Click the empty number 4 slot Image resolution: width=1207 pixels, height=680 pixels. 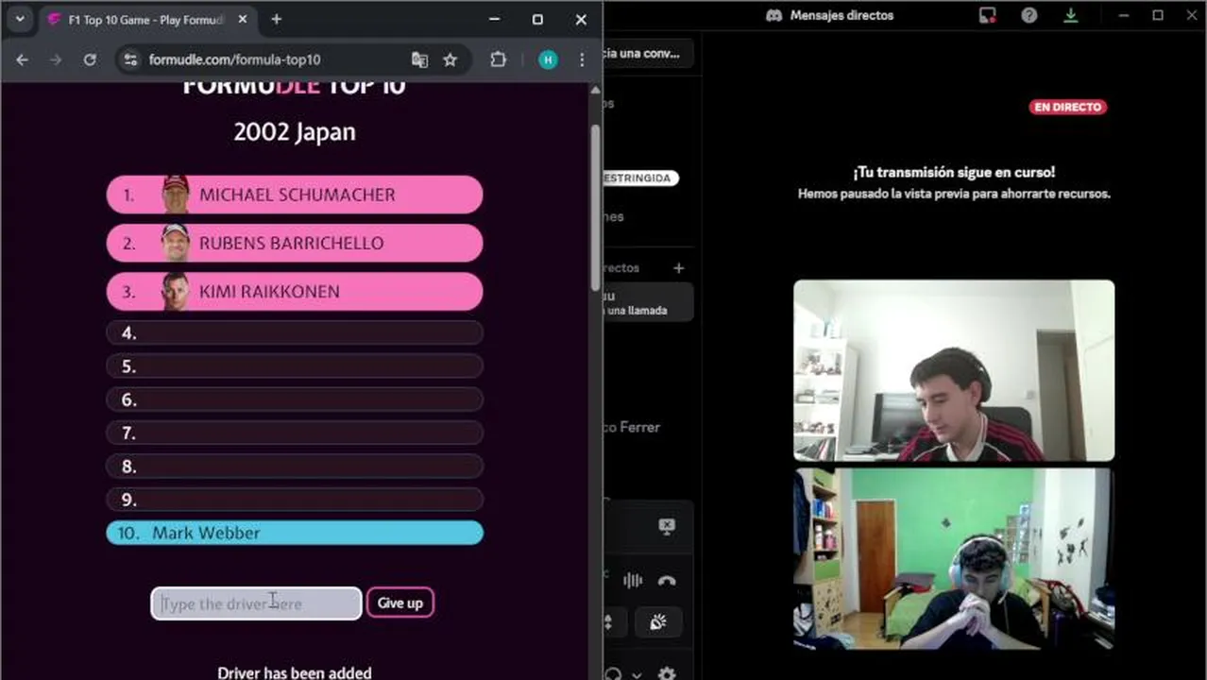pos(295,332)
